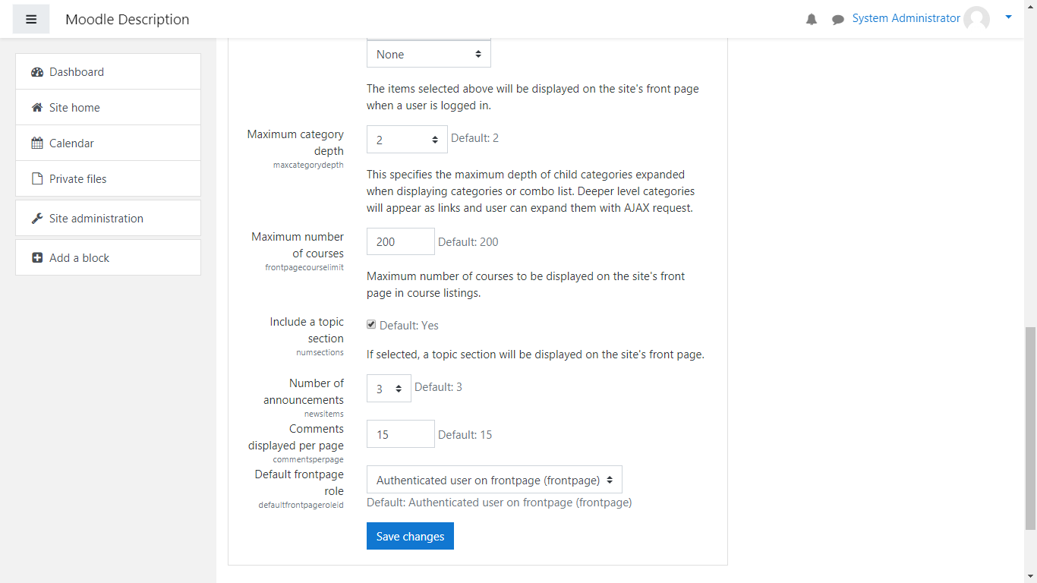Click the user avatar picture
Screen dimensions: 1037x583
[x=976, y=19]
